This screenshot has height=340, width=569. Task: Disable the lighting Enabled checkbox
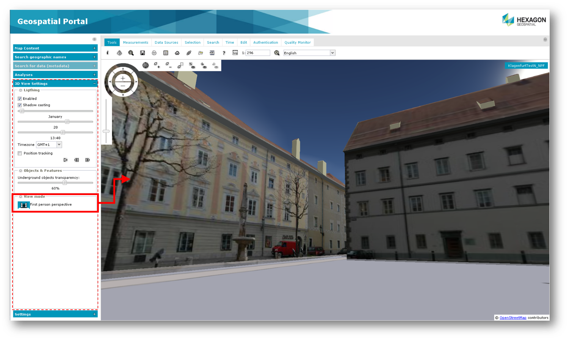pyautogui.click(x=20, y=99)
